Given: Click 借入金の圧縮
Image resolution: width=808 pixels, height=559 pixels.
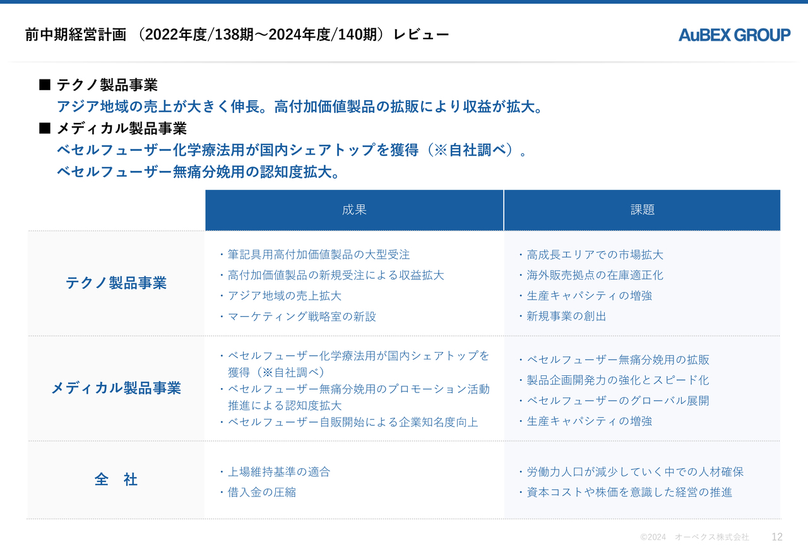Looking at the screenshot, I should pyautogui.click(x=258, y=492).
